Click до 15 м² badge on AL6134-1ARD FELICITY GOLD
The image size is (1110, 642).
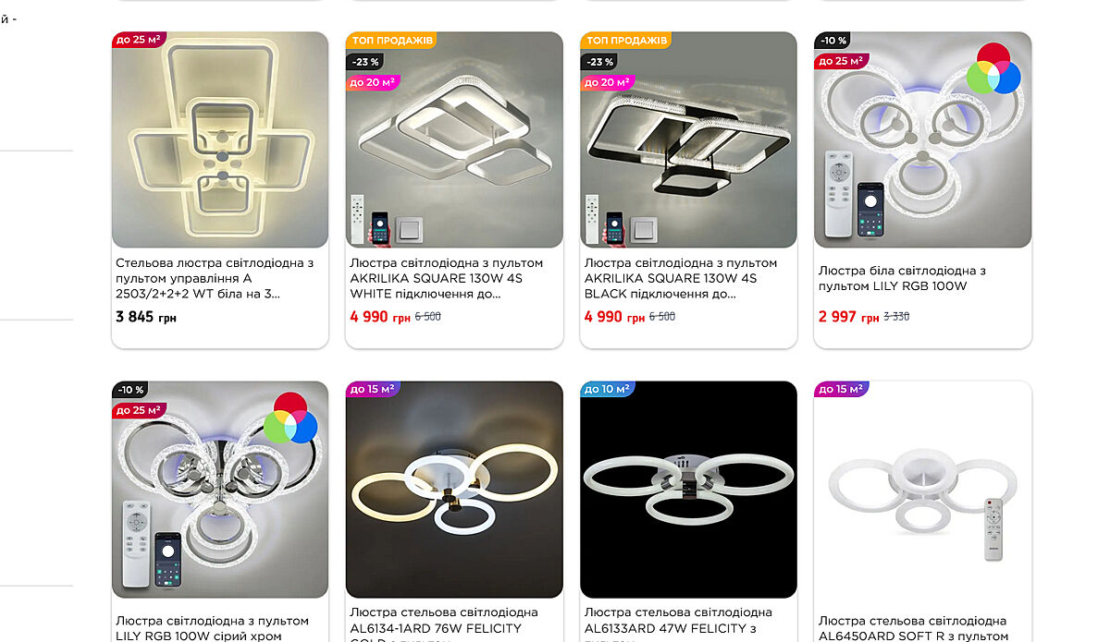click(x=373, y=389)
